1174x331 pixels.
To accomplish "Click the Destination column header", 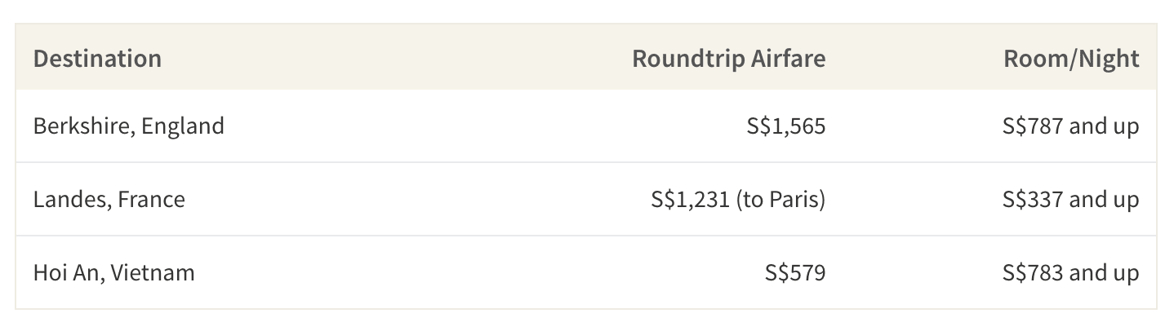I will [x=97, y=59].
